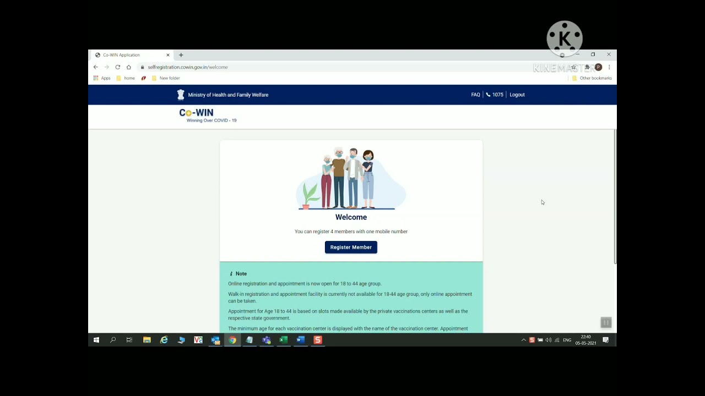The width and height of the screenshot is (705, 396).
Task: Open Chrome profile avatar menu
Action: [x=598, y=67]
